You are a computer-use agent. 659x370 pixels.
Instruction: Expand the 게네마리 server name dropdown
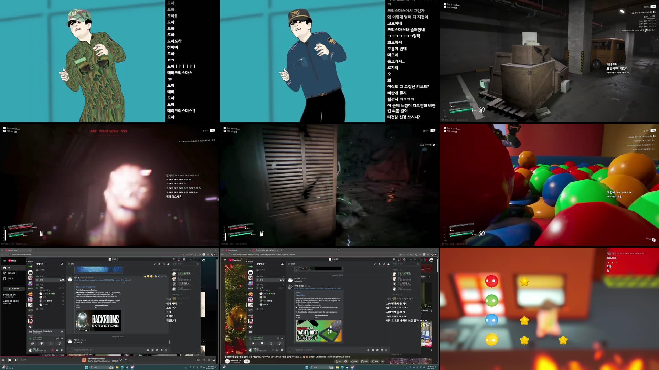(x=41, y=264)
